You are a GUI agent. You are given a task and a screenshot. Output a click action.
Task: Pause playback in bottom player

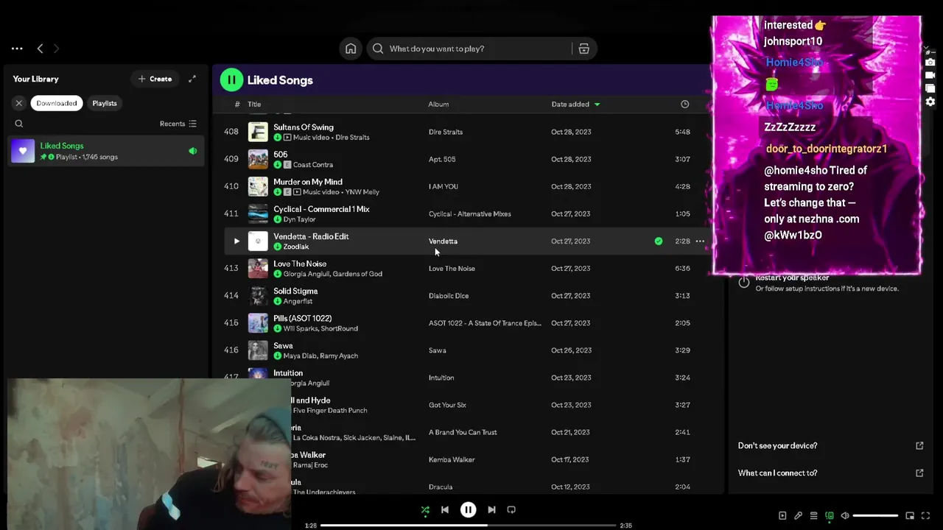(468, 509)
